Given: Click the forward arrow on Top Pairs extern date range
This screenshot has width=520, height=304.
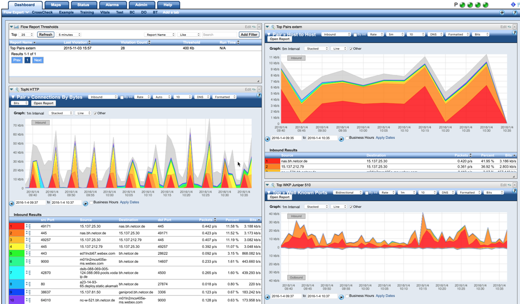Looking at the screenshot, I should click(341, 139).
